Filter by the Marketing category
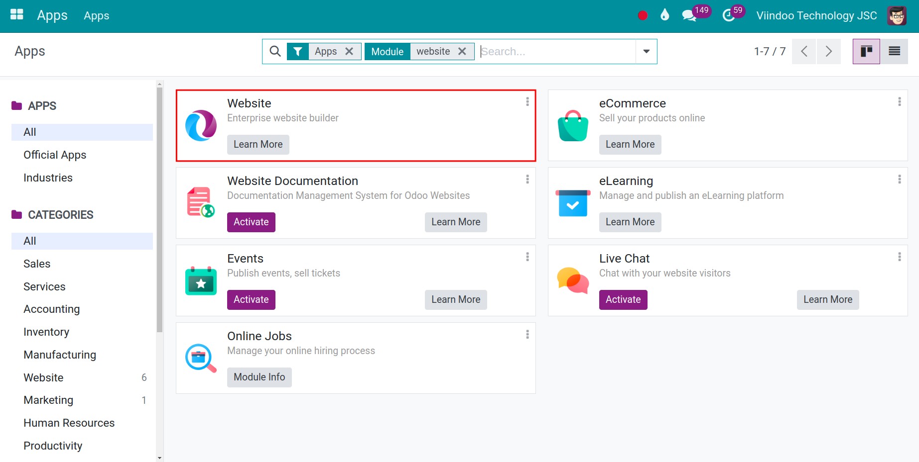The width and height of the screenshot is (919, 462). pyautogui.click(x=82, y=400)
